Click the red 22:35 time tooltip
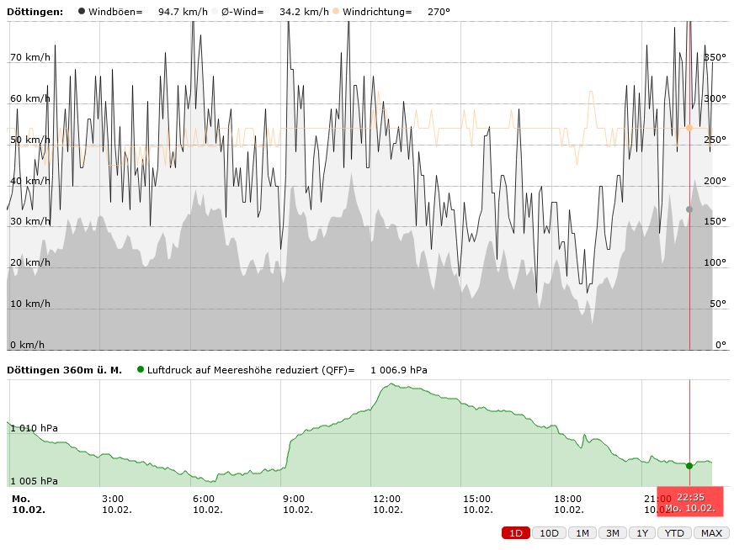Screen dimensions: 734x550 point(689,503)
